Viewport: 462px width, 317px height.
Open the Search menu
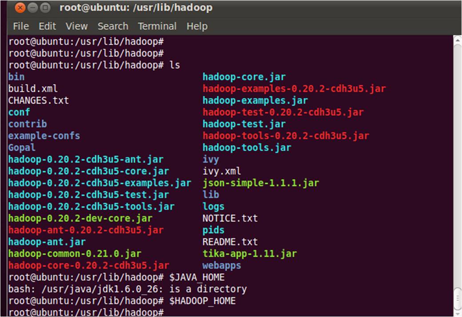pos(112,26)
